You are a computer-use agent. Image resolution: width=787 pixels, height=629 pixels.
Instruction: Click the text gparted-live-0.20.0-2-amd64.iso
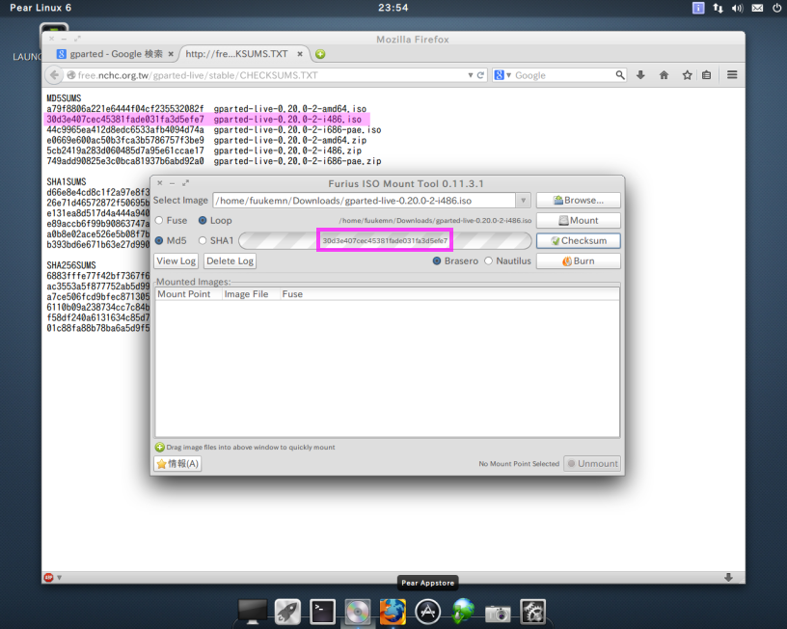point(290,109)
